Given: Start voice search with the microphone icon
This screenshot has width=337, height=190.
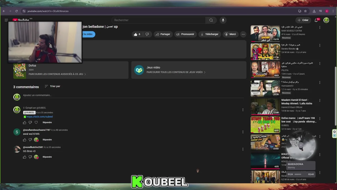Looking at the screenshot, I should (x=223, y=20).
